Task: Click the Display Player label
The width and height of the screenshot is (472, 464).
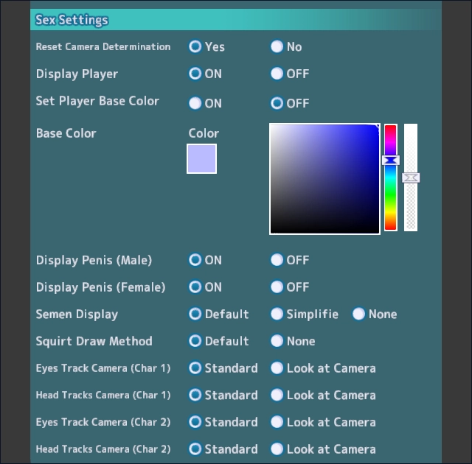Action: pos(77,74)
